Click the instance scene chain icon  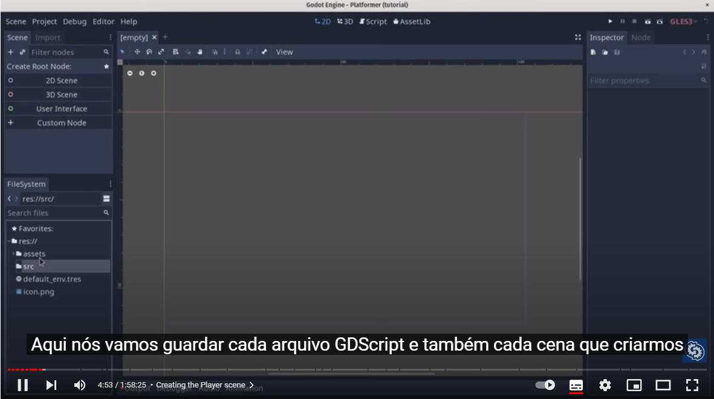22,52
